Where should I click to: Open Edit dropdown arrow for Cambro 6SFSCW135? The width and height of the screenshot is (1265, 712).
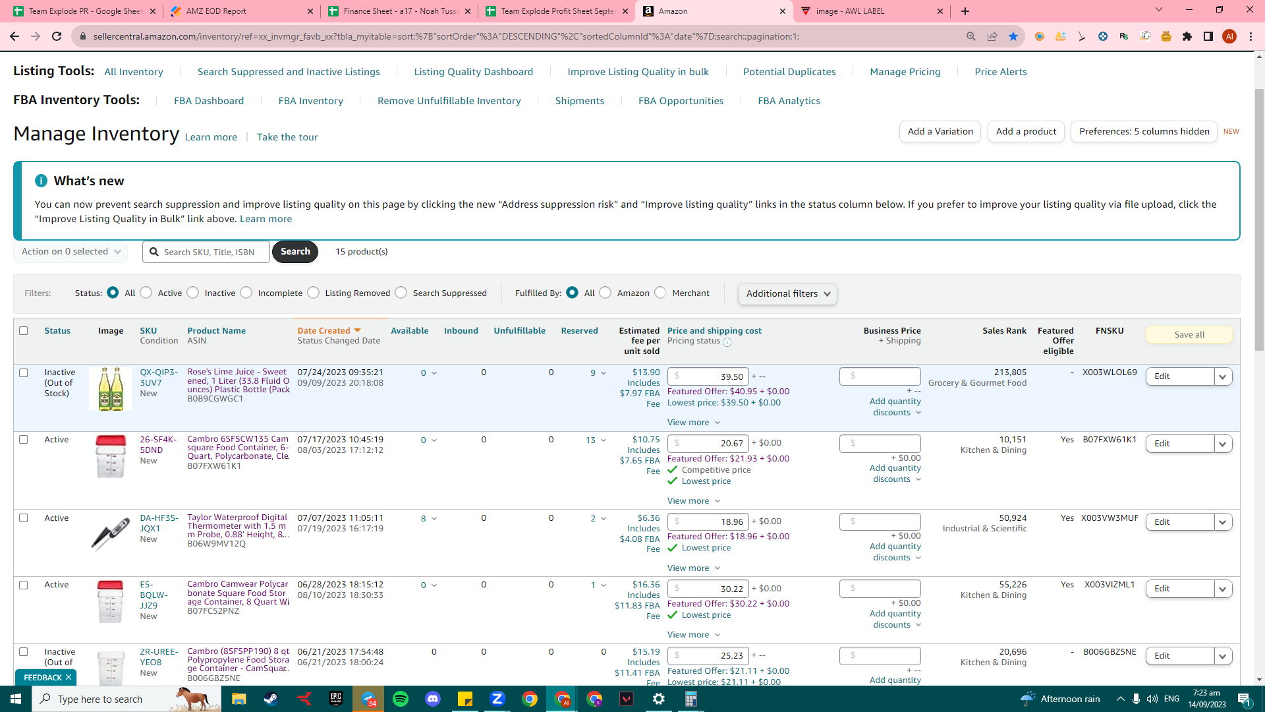[x=1223, y=444]
